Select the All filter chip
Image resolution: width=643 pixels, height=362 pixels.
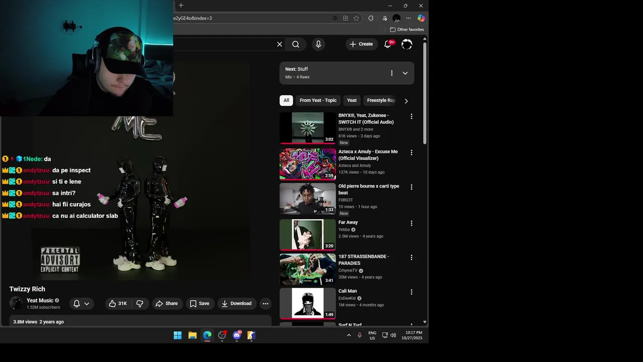click(x=286, y=101)
